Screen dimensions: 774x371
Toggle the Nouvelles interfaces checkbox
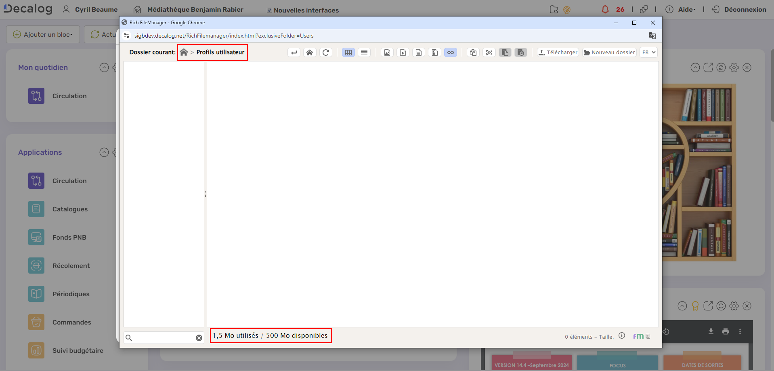(269, 11)
